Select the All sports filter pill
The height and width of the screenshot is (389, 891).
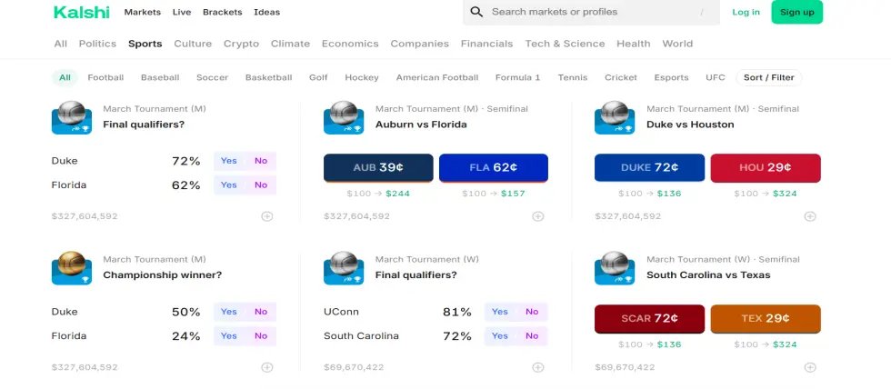[65, 78]
